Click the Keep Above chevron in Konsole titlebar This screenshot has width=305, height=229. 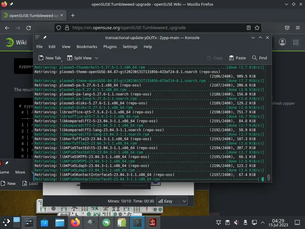pos(260,37)
